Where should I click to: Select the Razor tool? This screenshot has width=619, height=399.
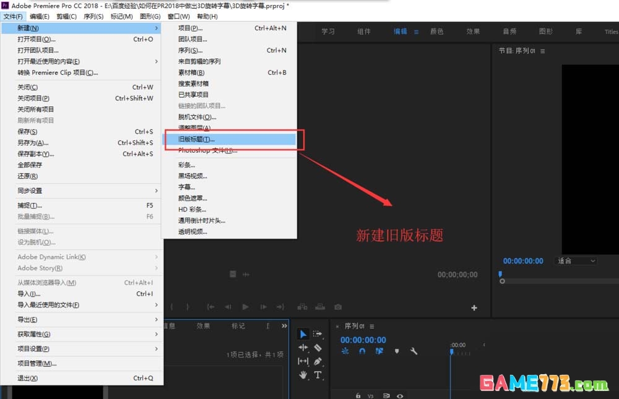tap(318, 348)
